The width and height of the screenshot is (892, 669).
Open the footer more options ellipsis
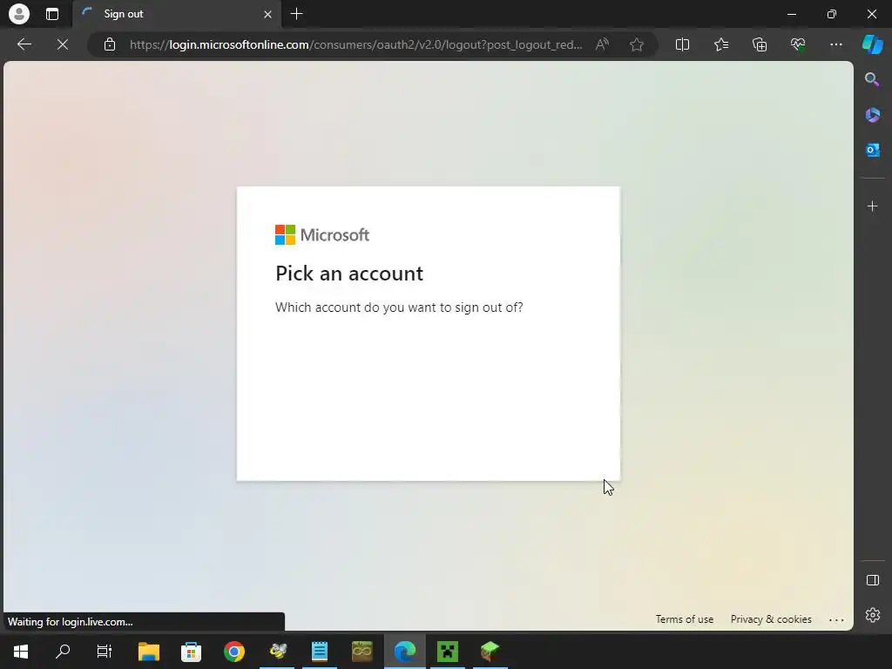[836, 619]
